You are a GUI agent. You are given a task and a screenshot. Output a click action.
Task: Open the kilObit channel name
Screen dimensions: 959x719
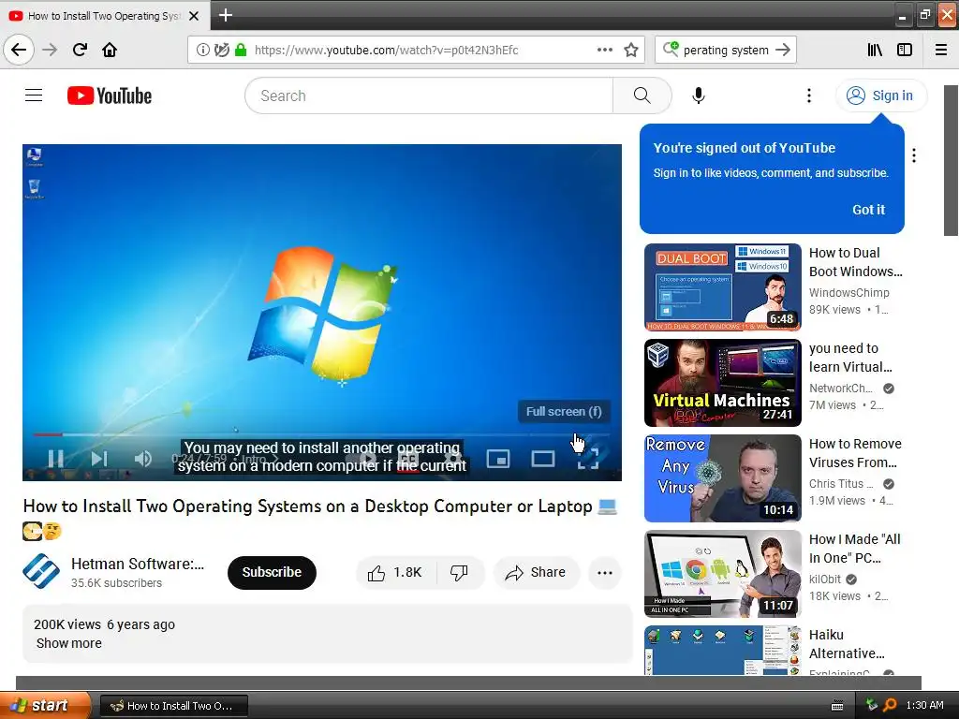click(x=825, y=579)
